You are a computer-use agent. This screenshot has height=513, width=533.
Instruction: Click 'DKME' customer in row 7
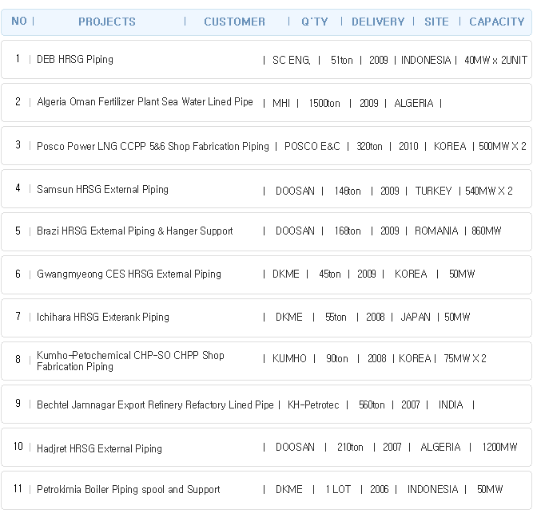(289, 318)
